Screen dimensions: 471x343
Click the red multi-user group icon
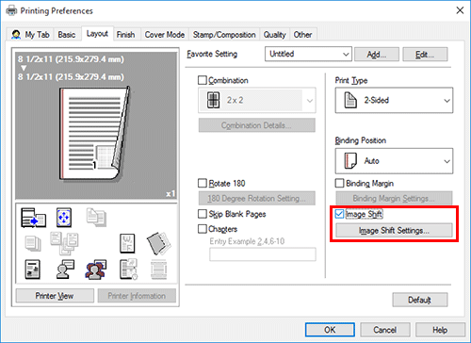pyautogui.click(x=96, y=269)
